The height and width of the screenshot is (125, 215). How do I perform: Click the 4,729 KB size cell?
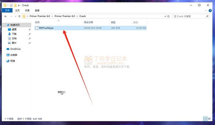click(x=141, y=28)
